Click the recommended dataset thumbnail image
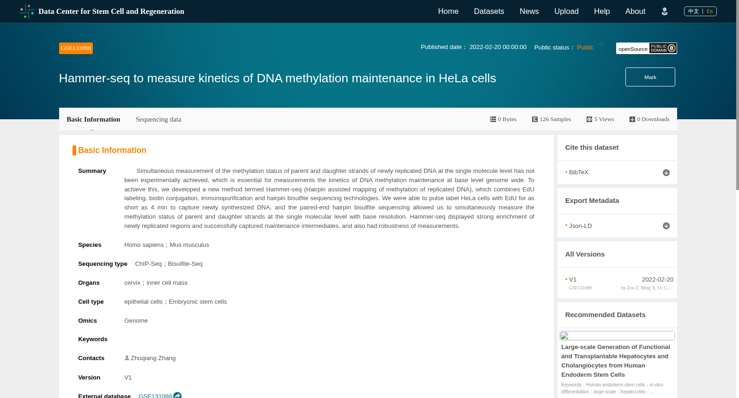Viewport: 739px width, 398px height. pos(617,336)
